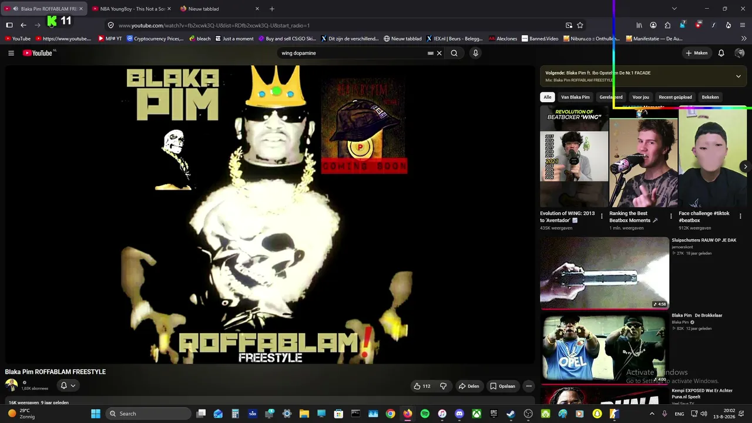Click the Windows taskbar Search box
The height and width of the screenshot is (423, 752).
click(x=149, y=414)
